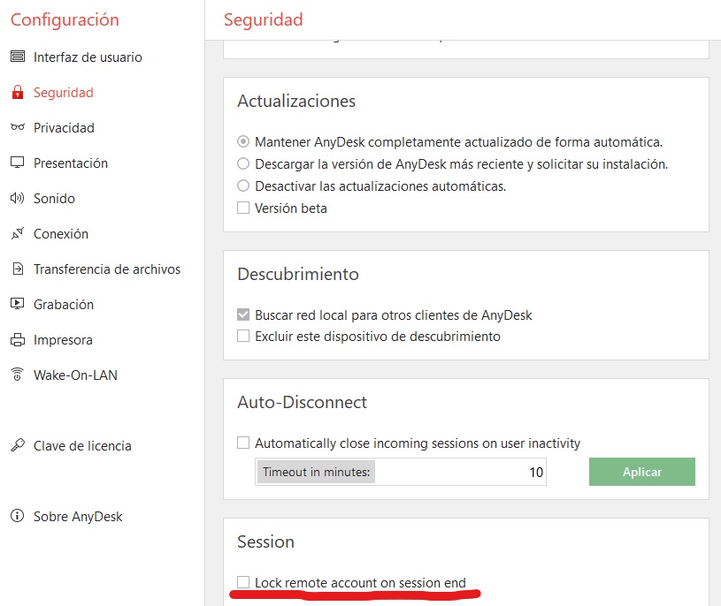The image size is (721, 606).
Task: Click the Sonido speaker icon
Action: pyautogui.click(x=18, y=198)
